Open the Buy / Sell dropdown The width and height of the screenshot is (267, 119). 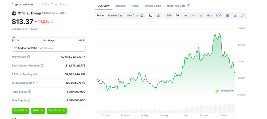(x=20, y=110)
